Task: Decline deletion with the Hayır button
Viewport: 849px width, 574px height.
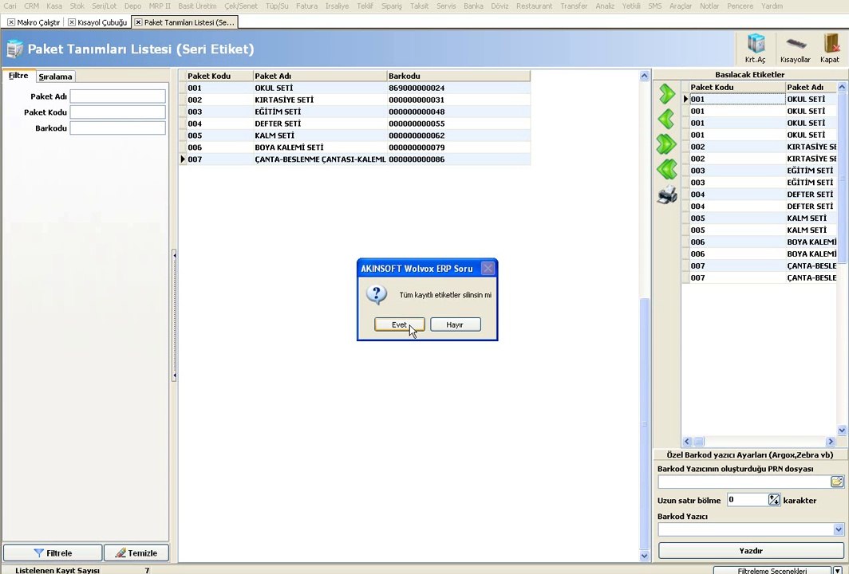Action: point(456,324)
